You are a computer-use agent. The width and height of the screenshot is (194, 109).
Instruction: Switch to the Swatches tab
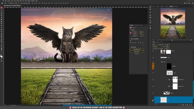[158, 6]
